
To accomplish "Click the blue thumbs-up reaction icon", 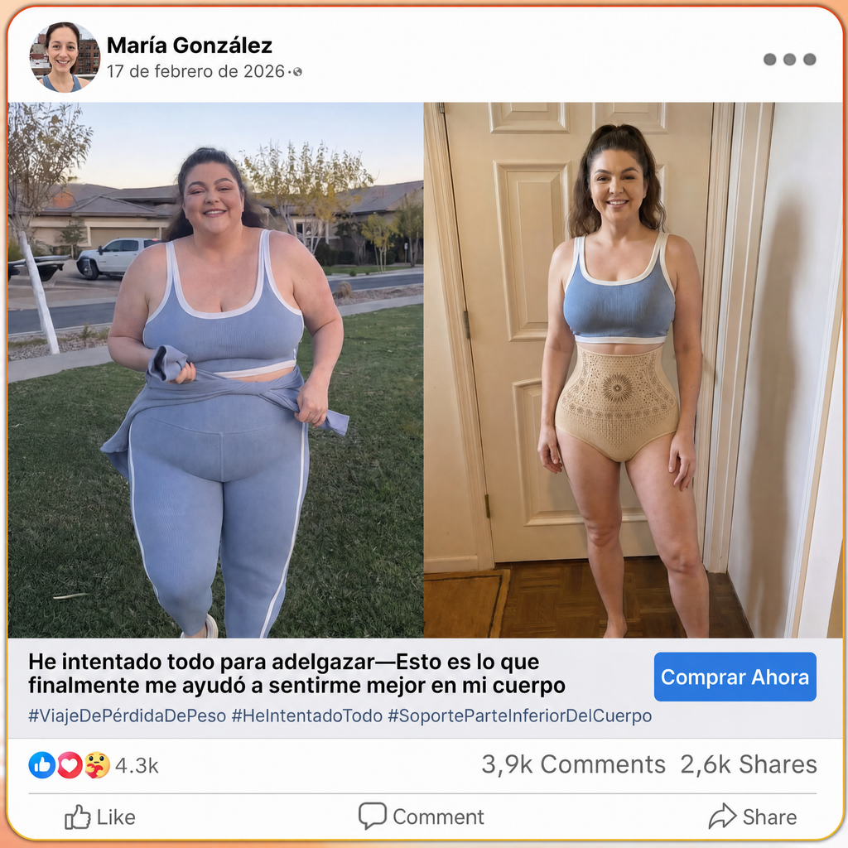I will coord(41,765).
